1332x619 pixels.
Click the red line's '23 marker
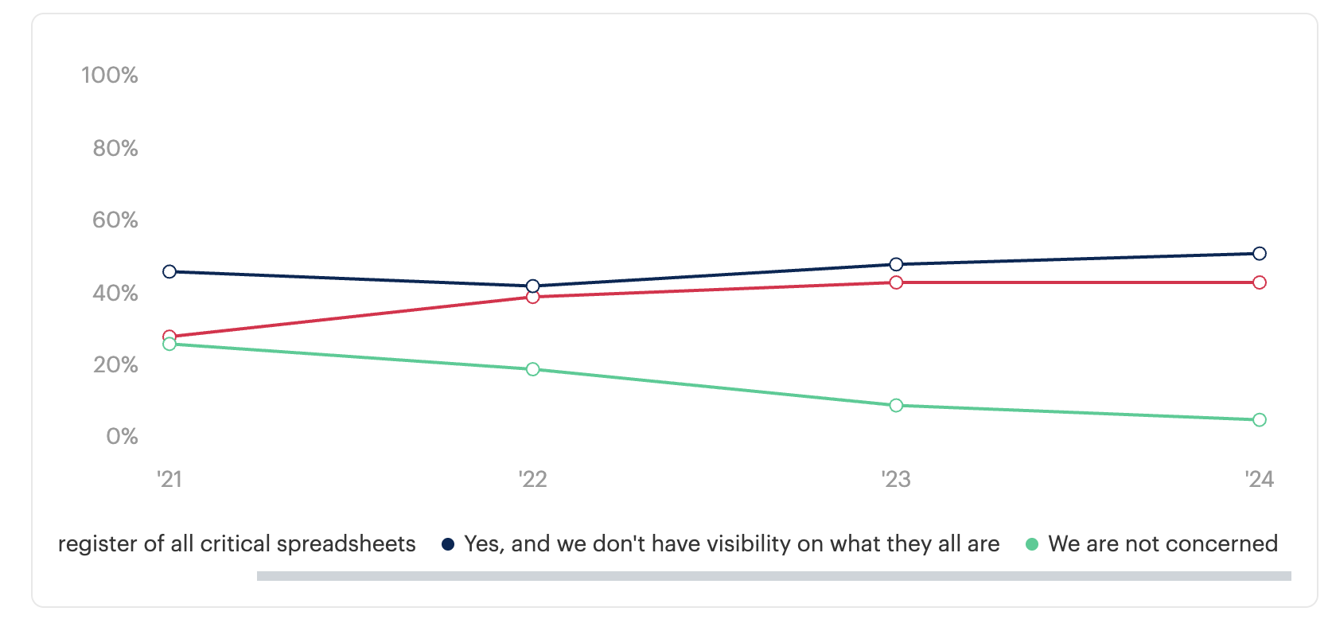pyautogui.click(x=896, y=282)
